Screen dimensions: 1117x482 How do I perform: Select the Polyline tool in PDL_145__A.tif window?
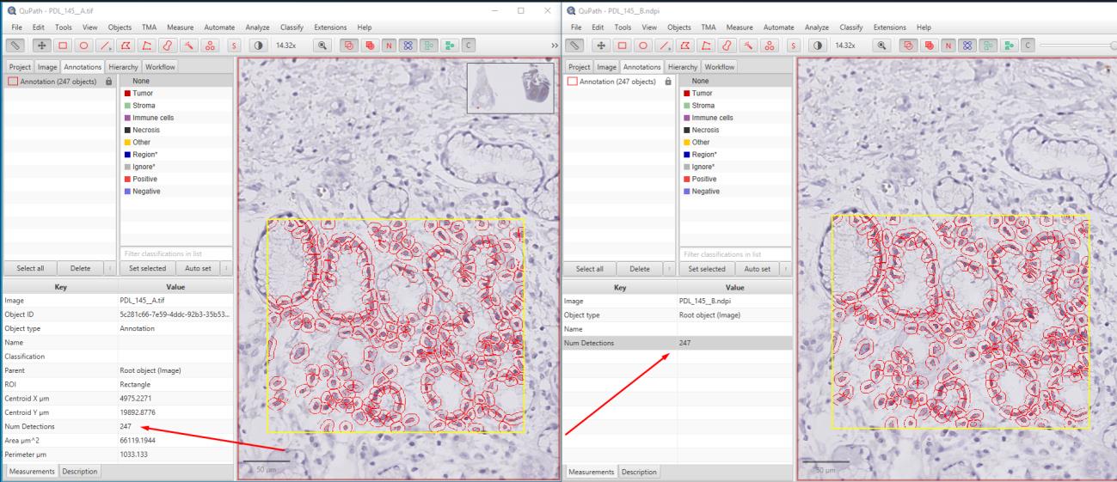coord(147,44)
